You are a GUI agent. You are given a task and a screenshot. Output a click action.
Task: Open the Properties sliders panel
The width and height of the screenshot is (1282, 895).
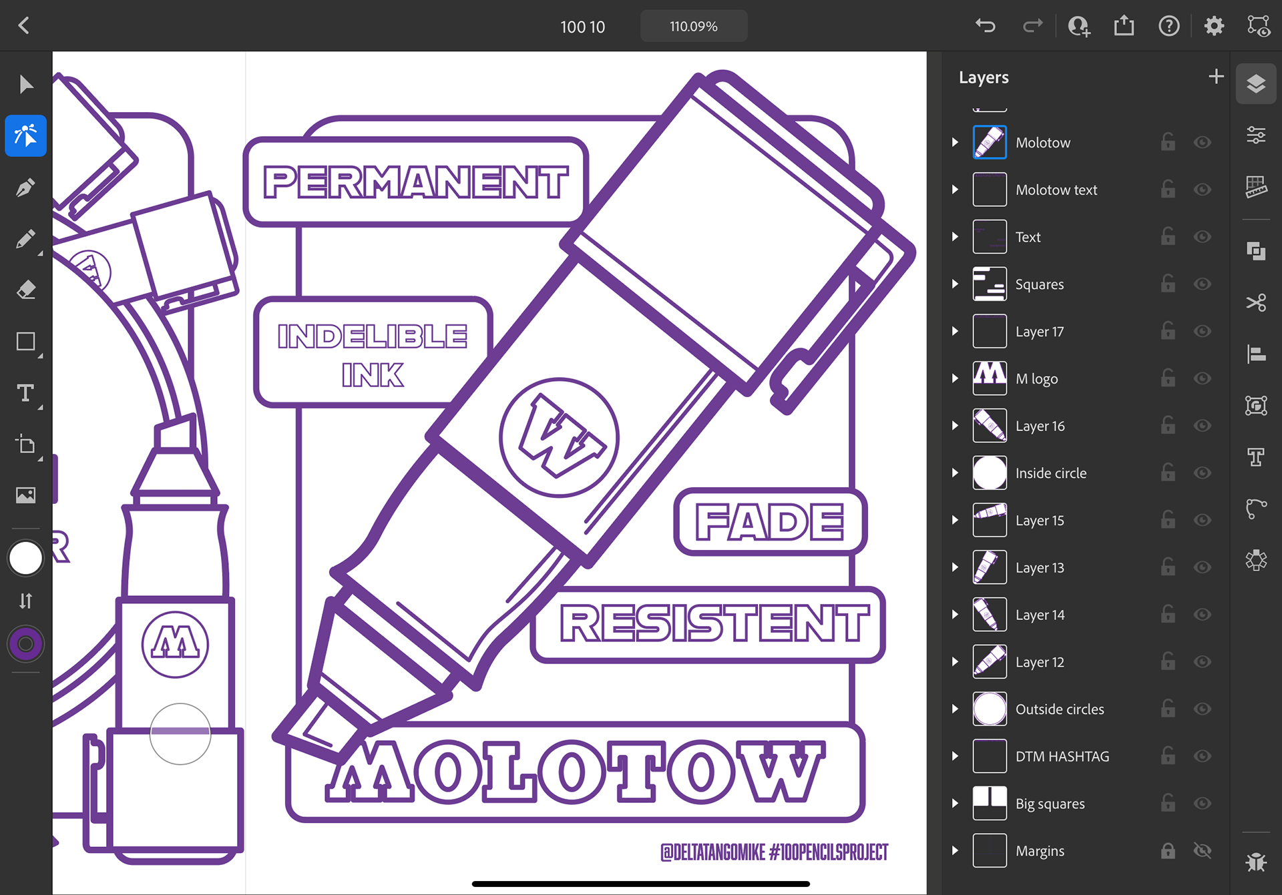(1256, 135)
